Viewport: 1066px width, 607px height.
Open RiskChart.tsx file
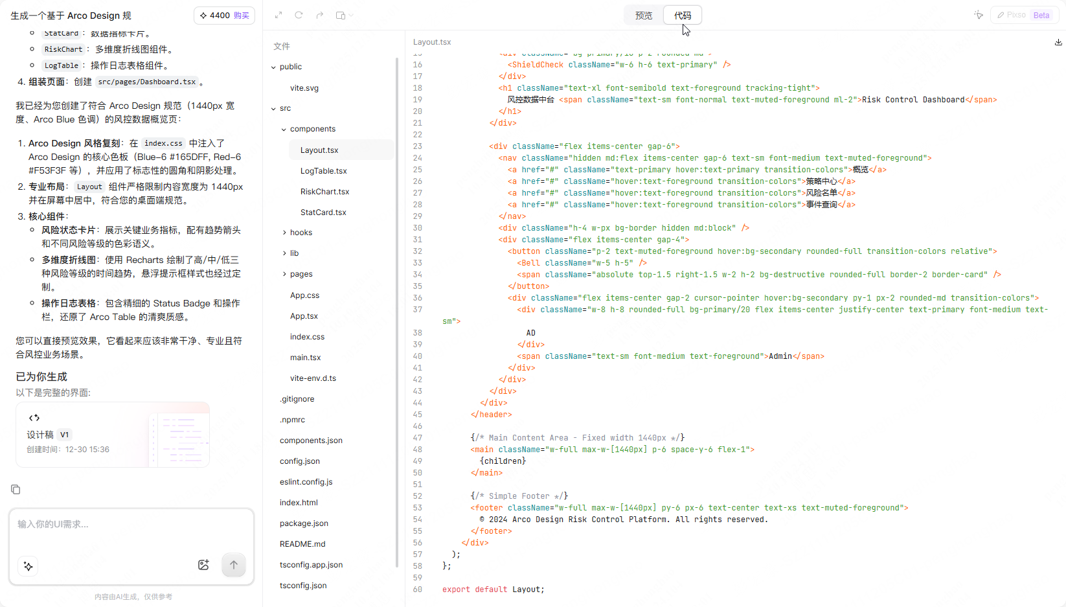(324, 192)
